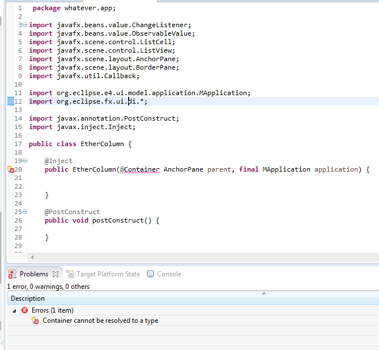The image size is (379, 350).
Task: Collapse the postConstruct fold at line 25
Action: tap(25, 211)
